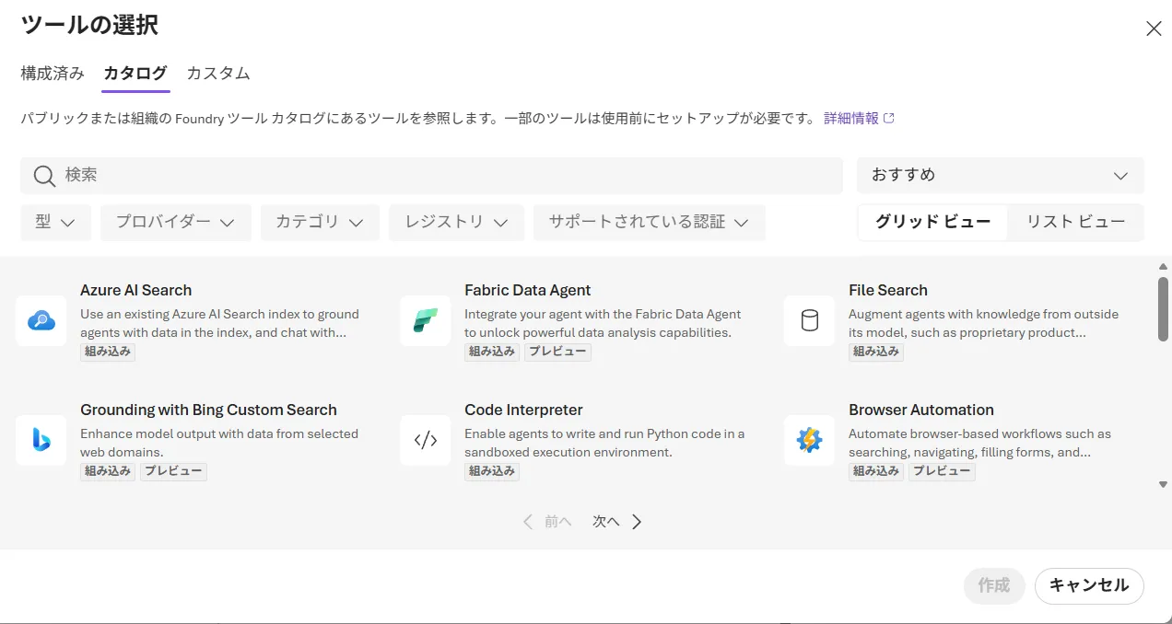
Task: Open the おすすめ sort dropdown
Action: click(1001, 175)
